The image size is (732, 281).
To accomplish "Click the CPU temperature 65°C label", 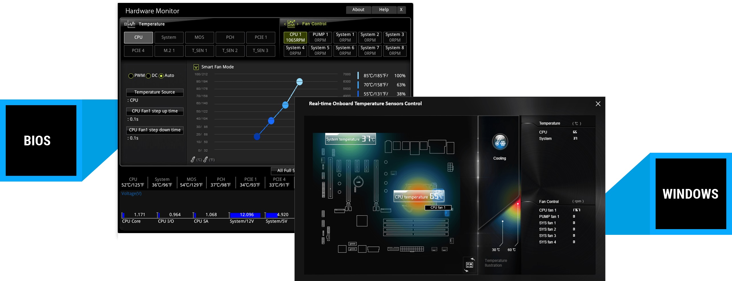I will [419, 197].
